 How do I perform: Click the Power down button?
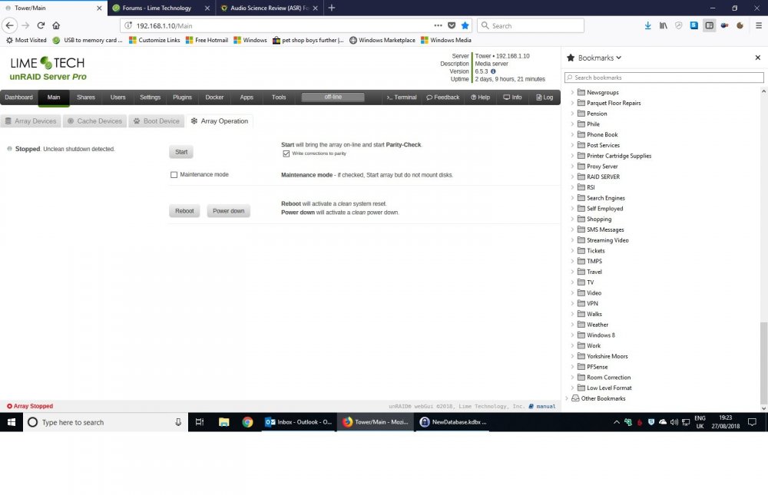click(228, 211)
